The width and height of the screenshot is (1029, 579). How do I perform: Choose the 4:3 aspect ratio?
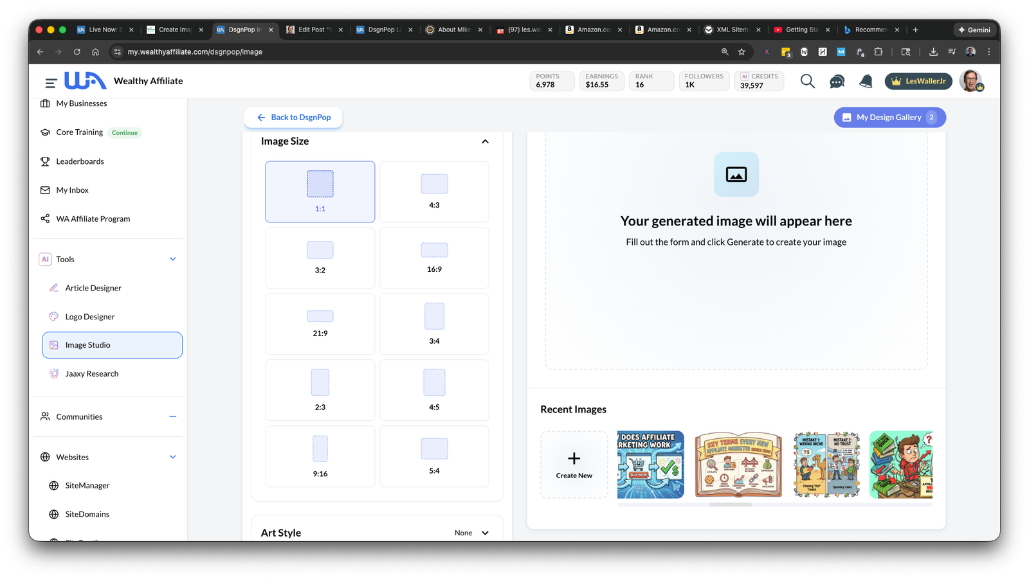point(434,192)
